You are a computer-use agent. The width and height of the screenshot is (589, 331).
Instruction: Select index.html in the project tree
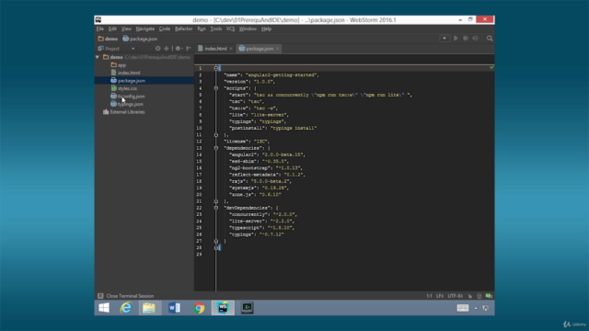tap(129, 73)
